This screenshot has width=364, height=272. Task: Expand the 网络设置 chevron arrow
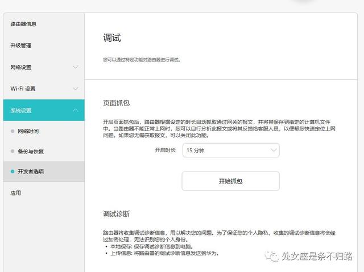pos(76,67)
